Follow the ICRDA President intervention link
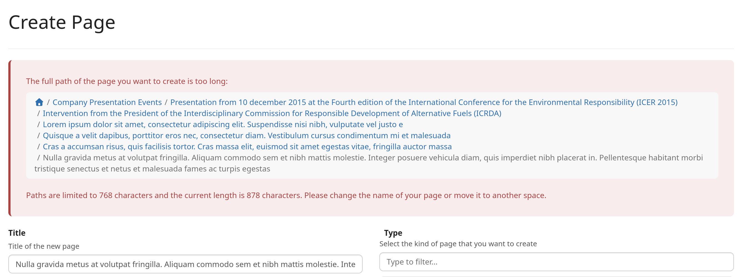 click(x=272, y=113)
